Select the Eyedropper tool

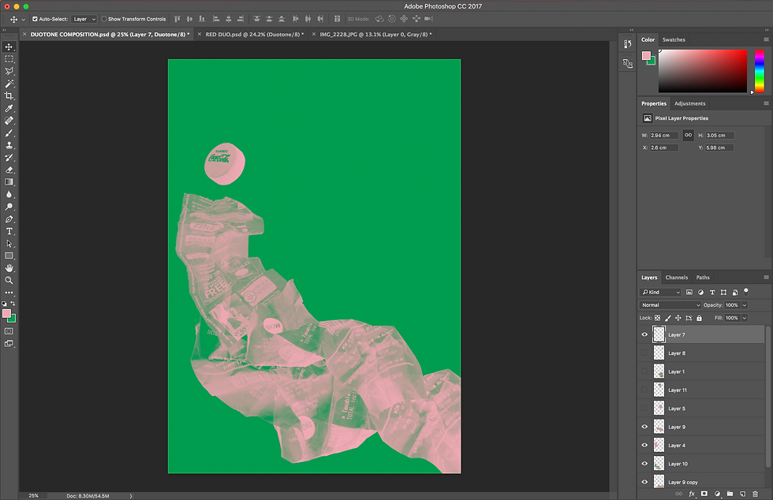[9, 108]
